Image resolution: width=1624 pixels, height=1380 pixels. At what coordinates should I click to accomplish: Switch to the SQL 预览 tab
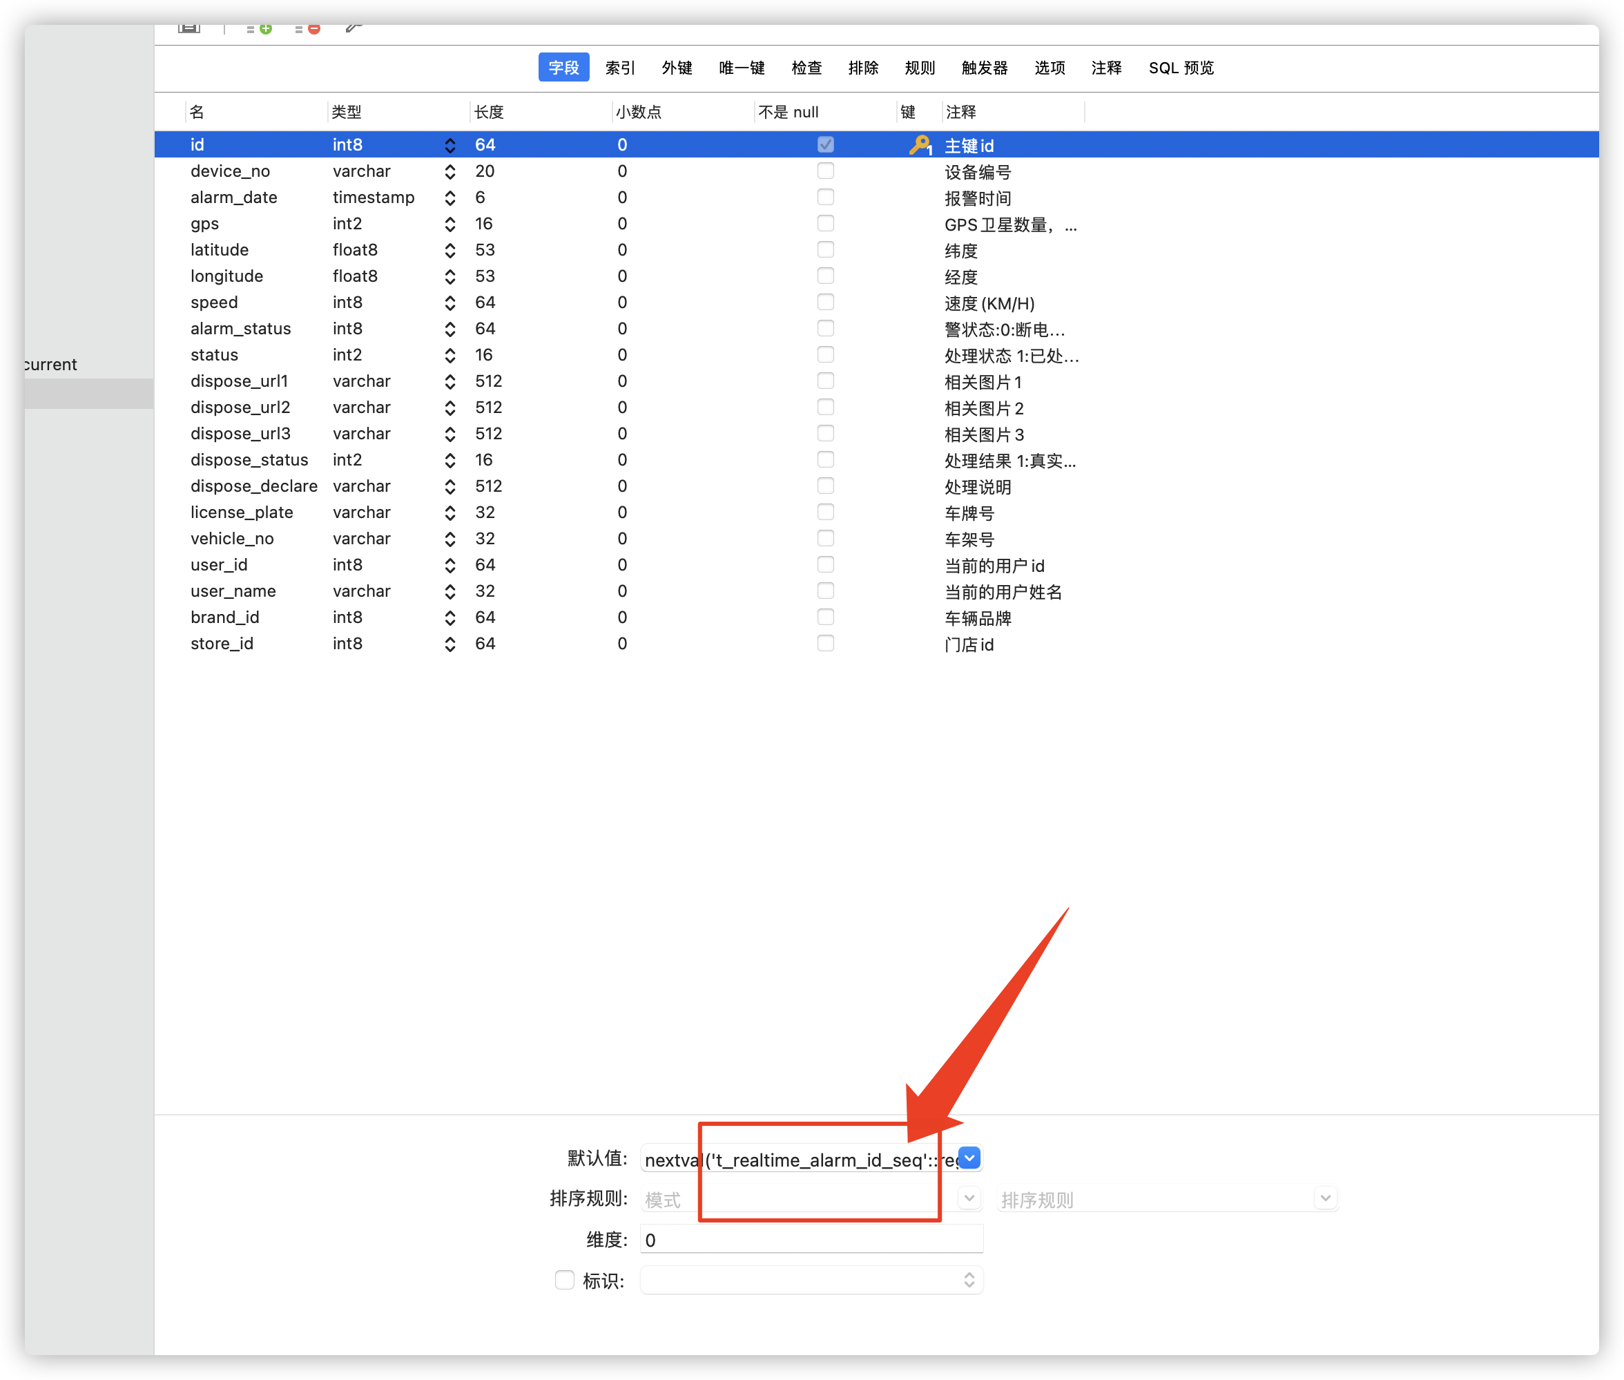coord(1181,68)
